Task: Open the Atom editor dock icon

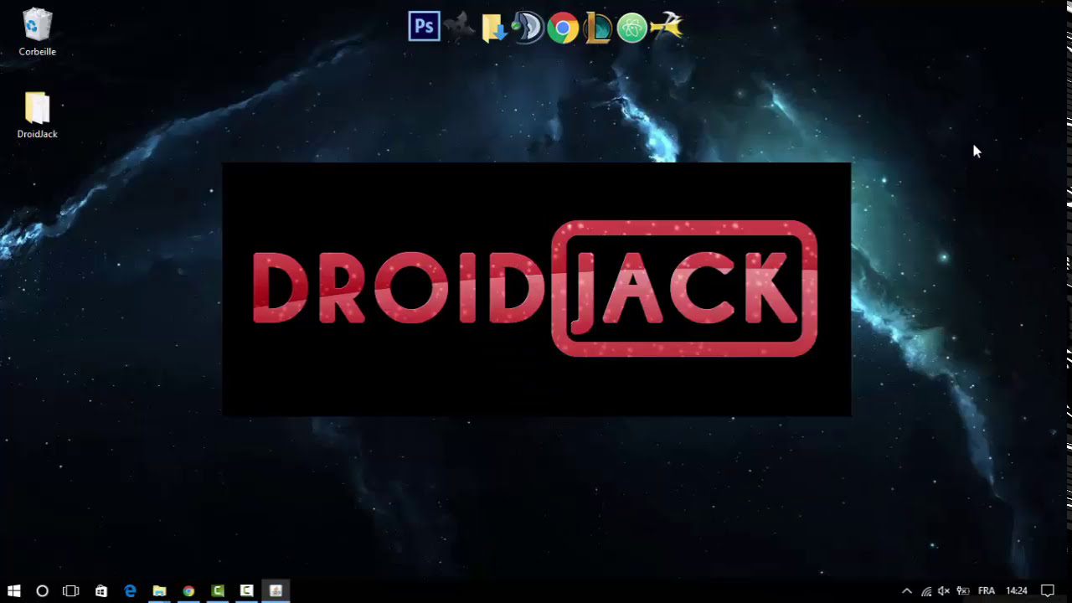Action: (x=632, y=28)
